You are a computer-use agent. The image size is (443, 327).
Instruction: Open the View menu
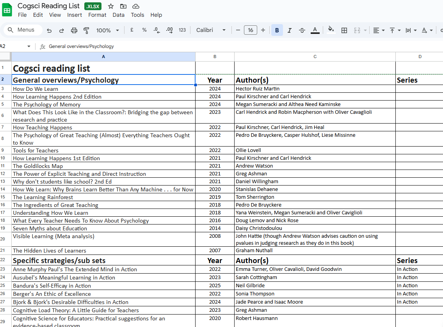[x=55, y=15]
